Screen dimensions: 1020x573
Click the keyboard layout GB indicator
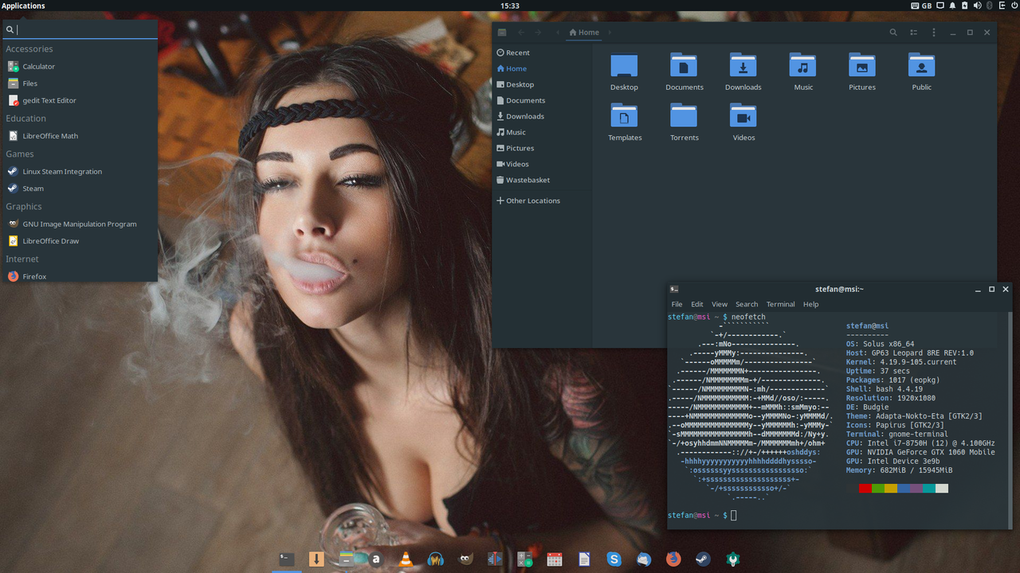coord(921,6)
